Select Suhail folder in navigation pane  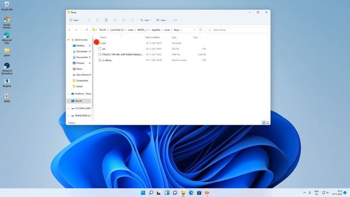(79, 86)
